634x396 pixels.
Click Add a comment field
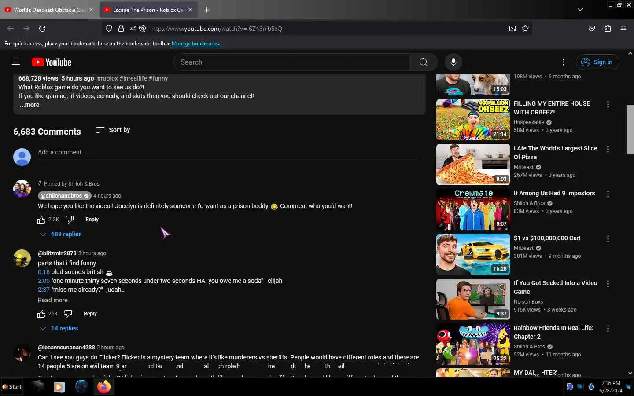(228, 152)
